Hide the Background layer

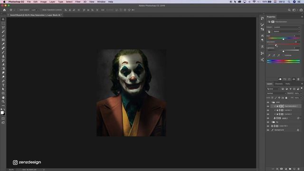coord(268,130)
